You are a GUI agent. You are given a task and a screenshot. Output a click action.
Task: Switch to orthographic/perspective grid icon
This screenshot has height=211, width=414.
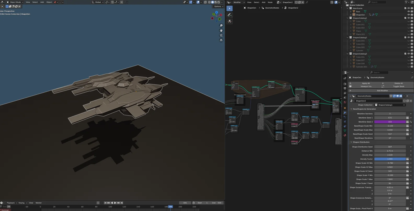point(221,40)
